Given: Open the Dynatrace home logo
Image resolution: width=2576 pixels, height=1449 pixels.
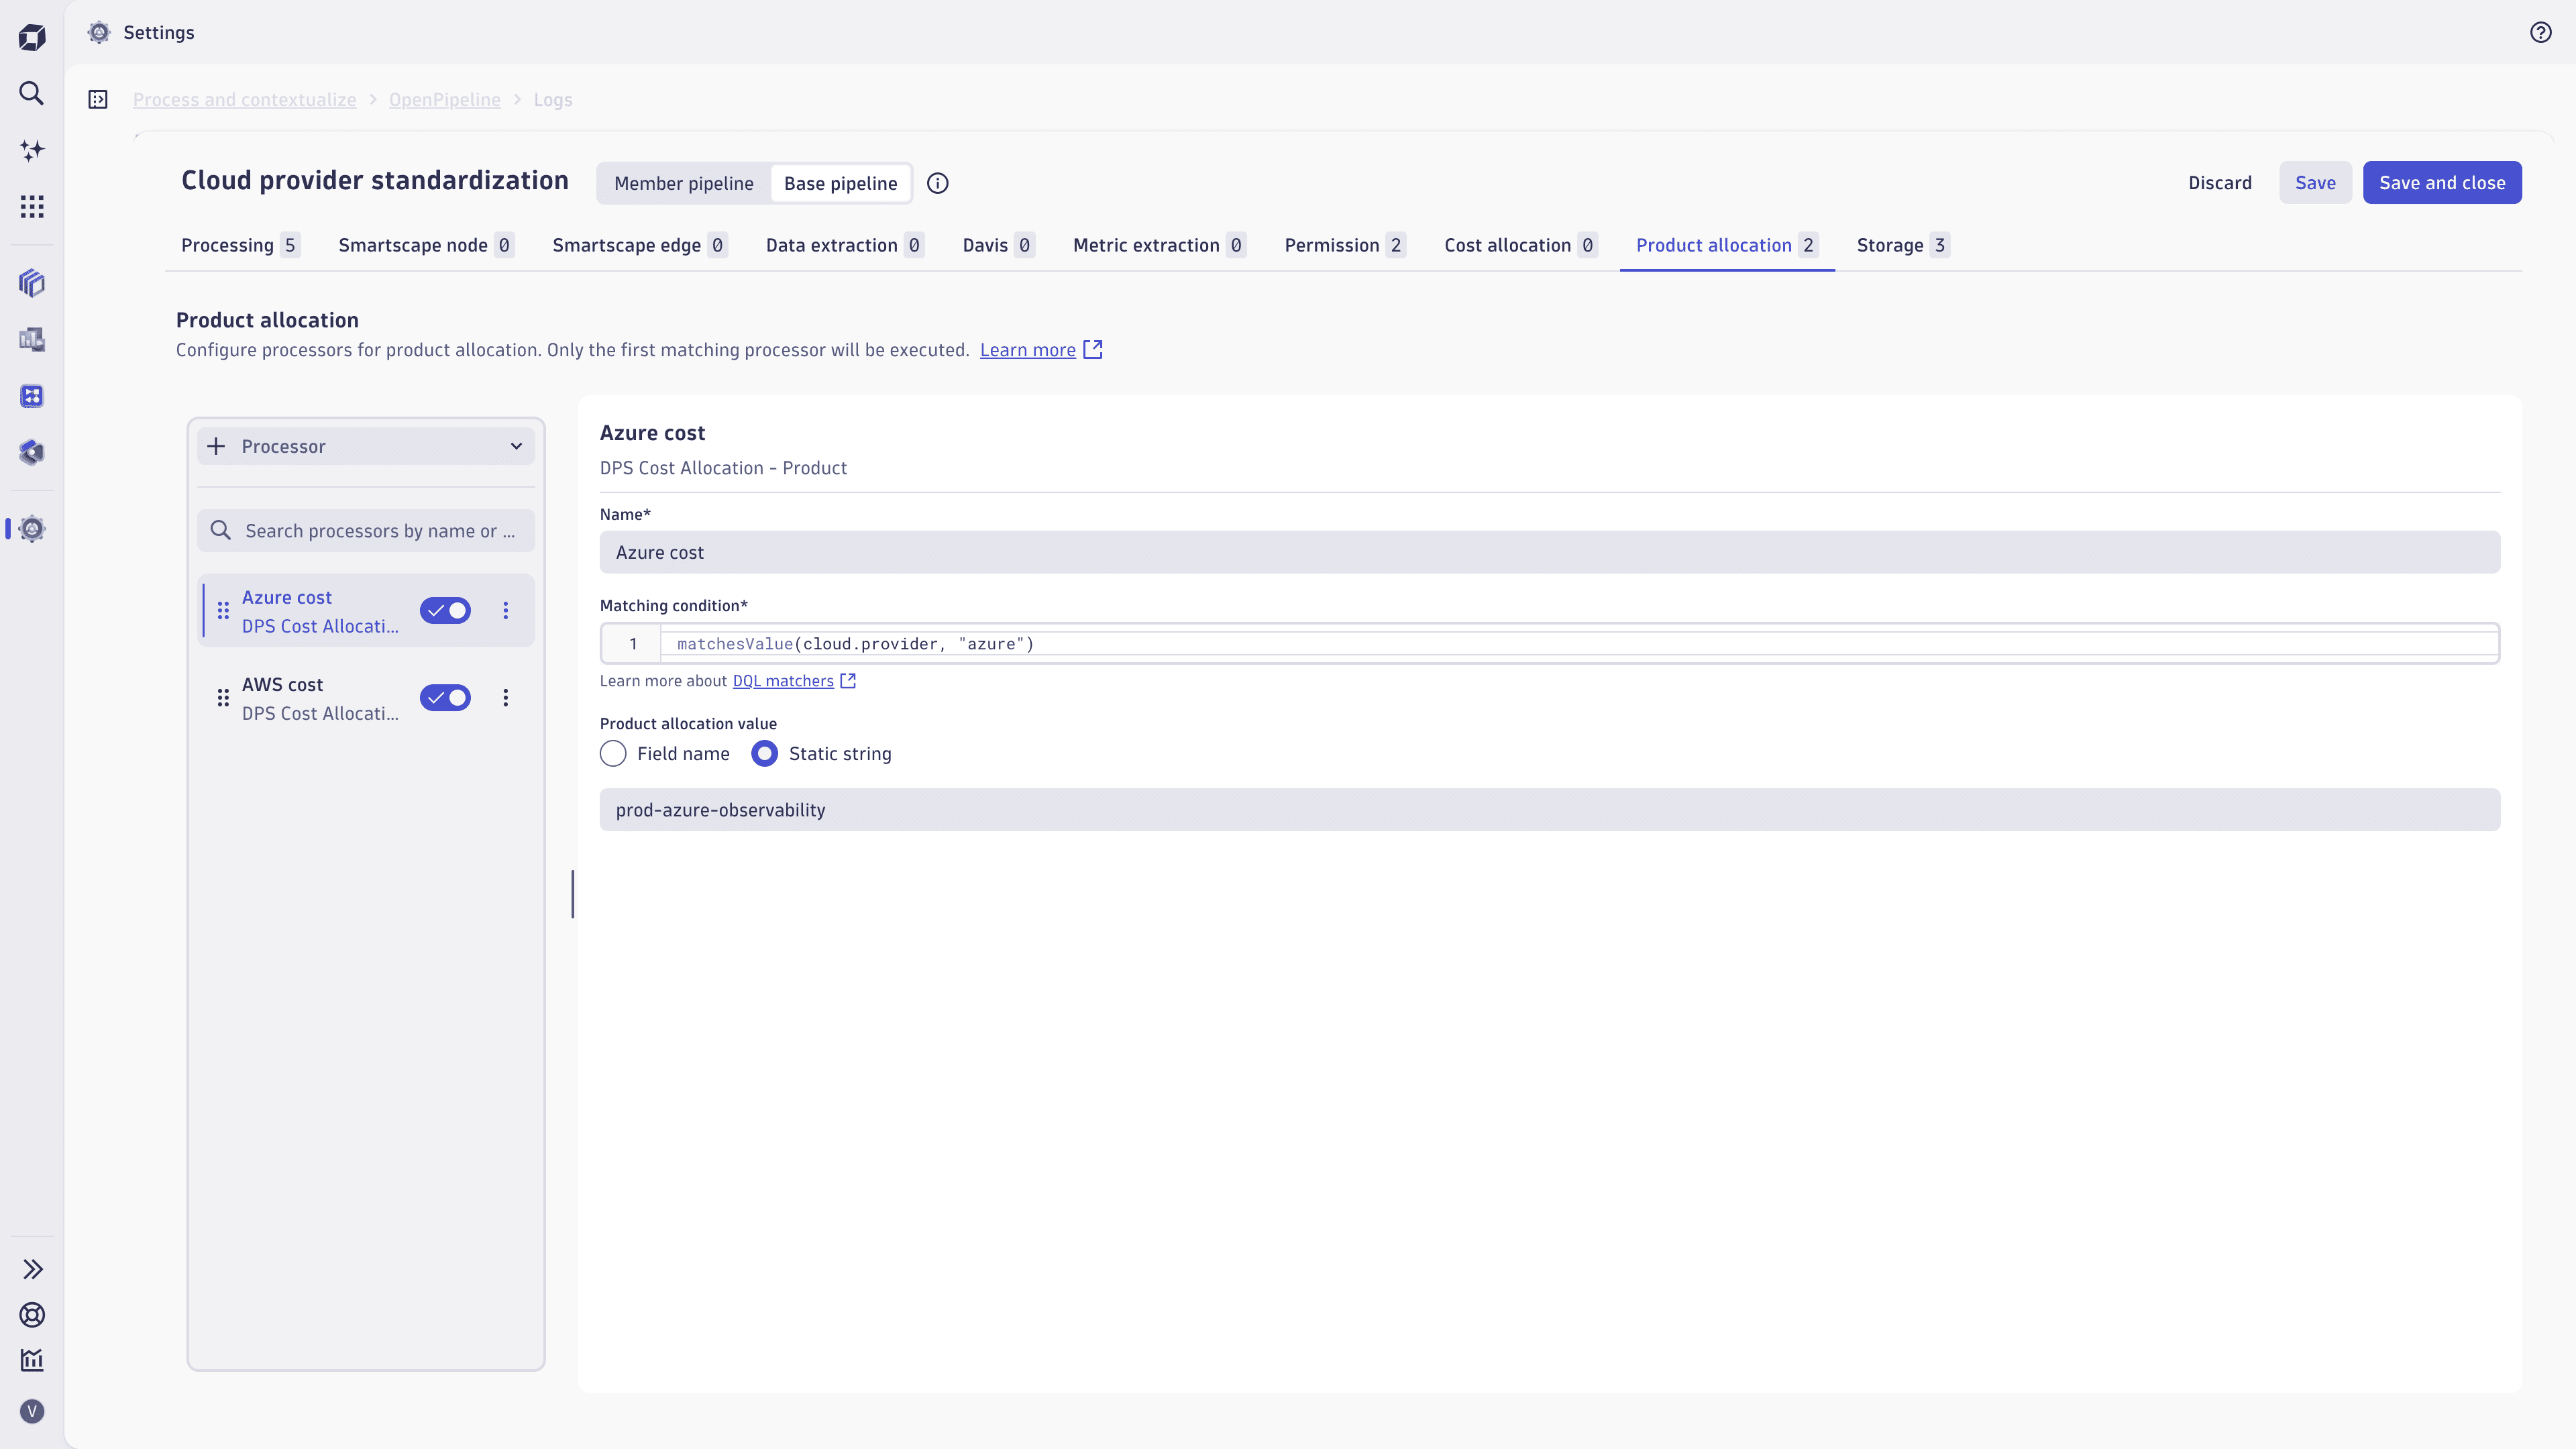Looking at the screenshot, I should coord(32,38).
